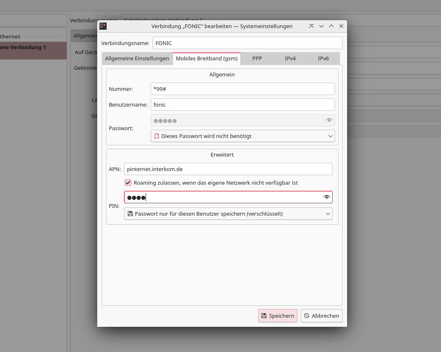Open the PIN storage dropdown 'Passwort nur für diesen Benutzer speichern'
The image size is (441, 352).
coord(228,214)
